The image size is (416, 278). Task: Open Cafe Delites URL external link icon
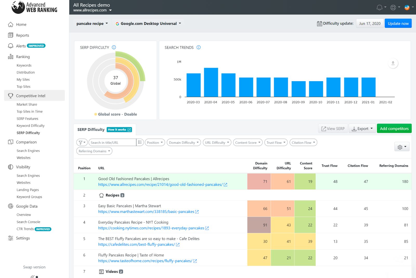tap(178, 245)
